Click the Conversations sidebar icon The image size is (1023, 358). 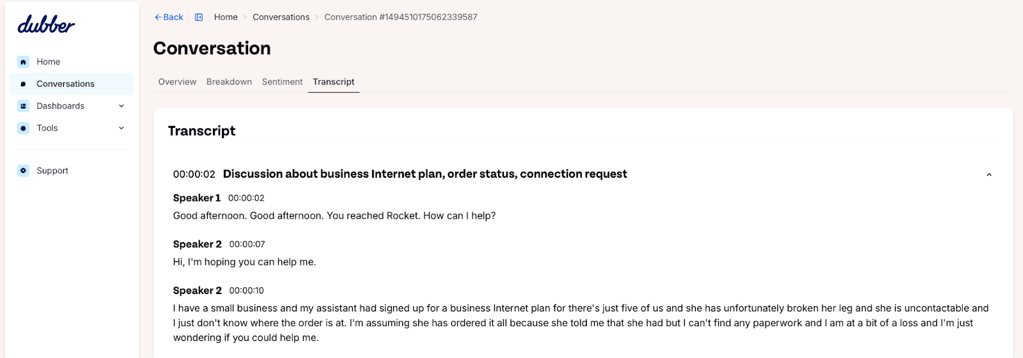tap(24, 84)
